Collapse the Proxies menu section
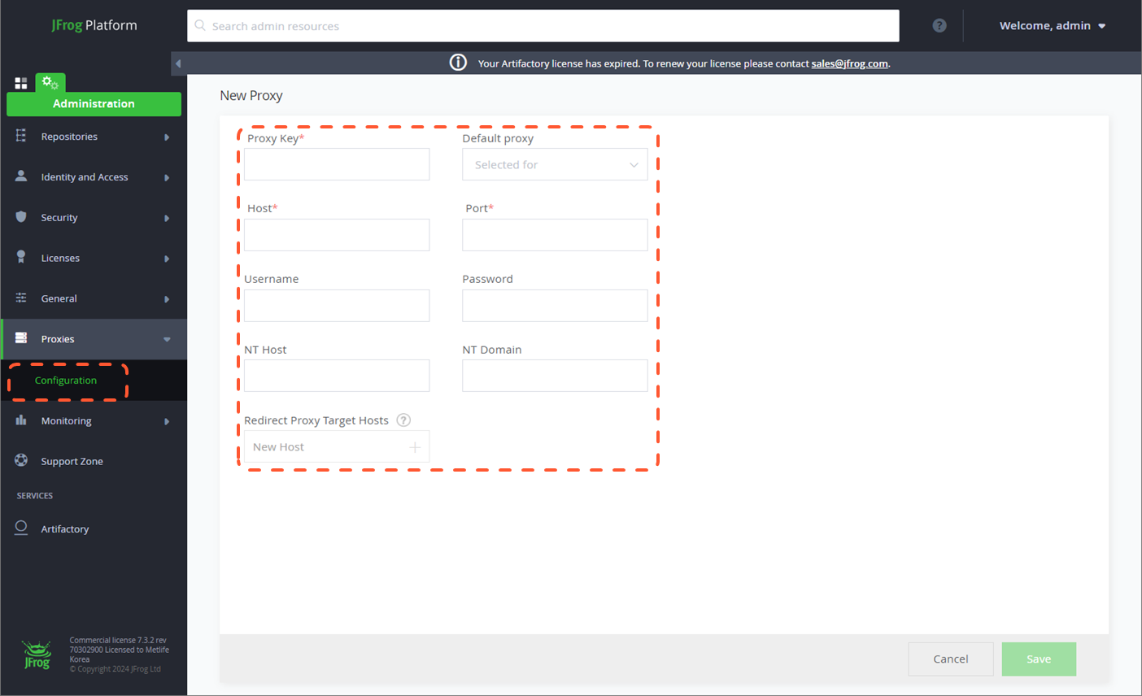Viewport: 1142px width, 696px height. pos(167,339)
